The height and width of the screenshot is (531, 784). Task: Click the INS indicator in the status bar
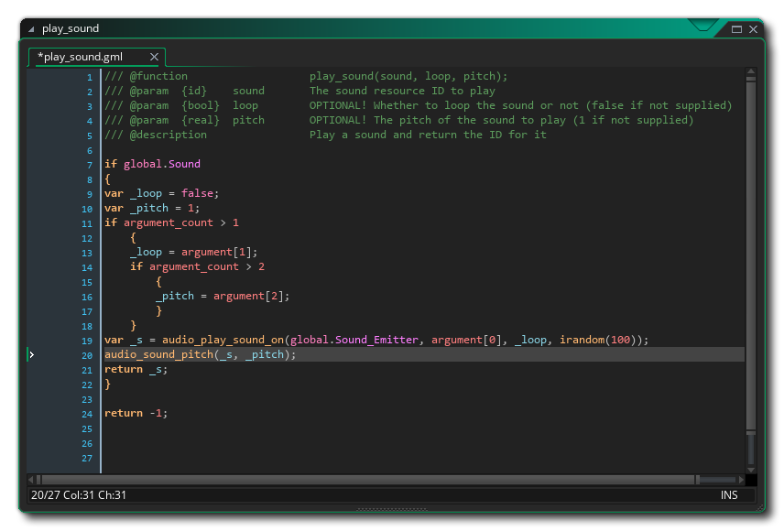pyautogui.click(x=728, y=495)
